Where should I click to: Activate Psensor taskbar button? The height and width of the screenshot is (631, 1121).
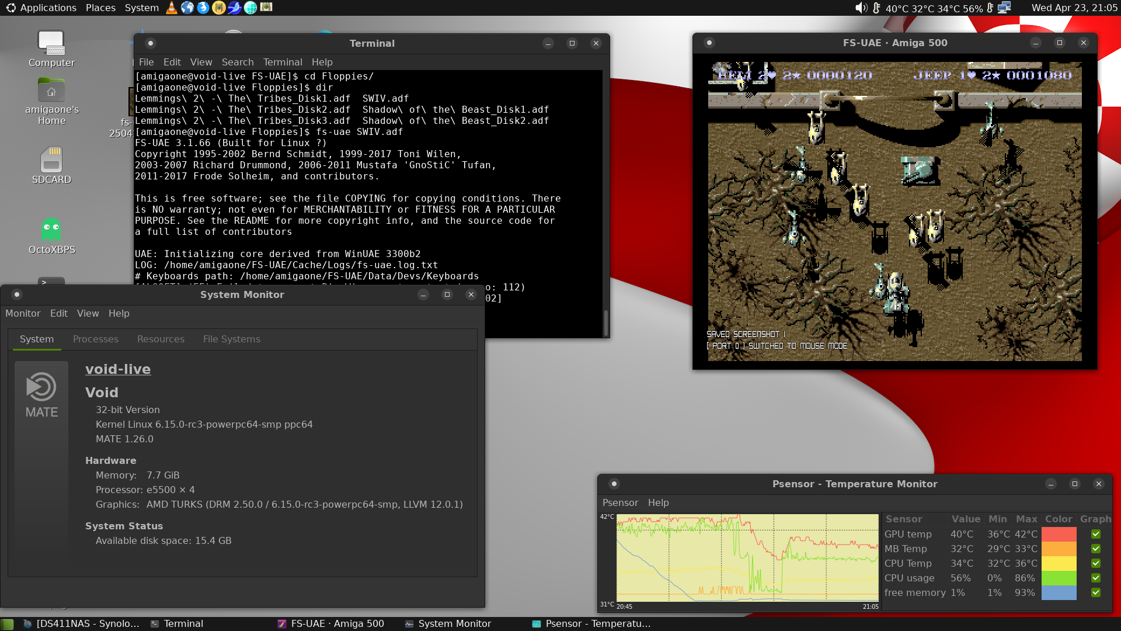[x=591, y=624]
